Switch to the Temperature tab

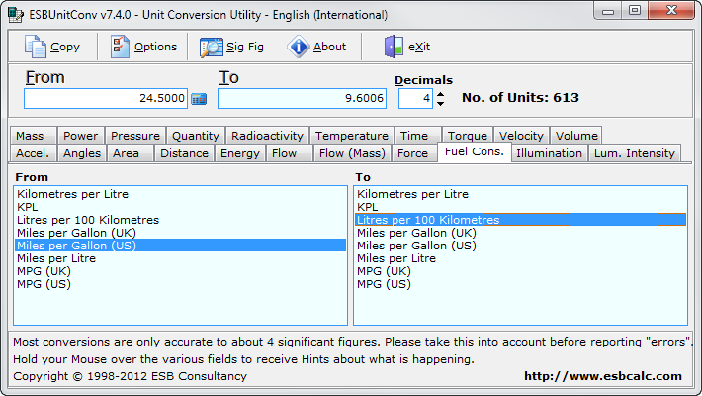click(351, 136)
